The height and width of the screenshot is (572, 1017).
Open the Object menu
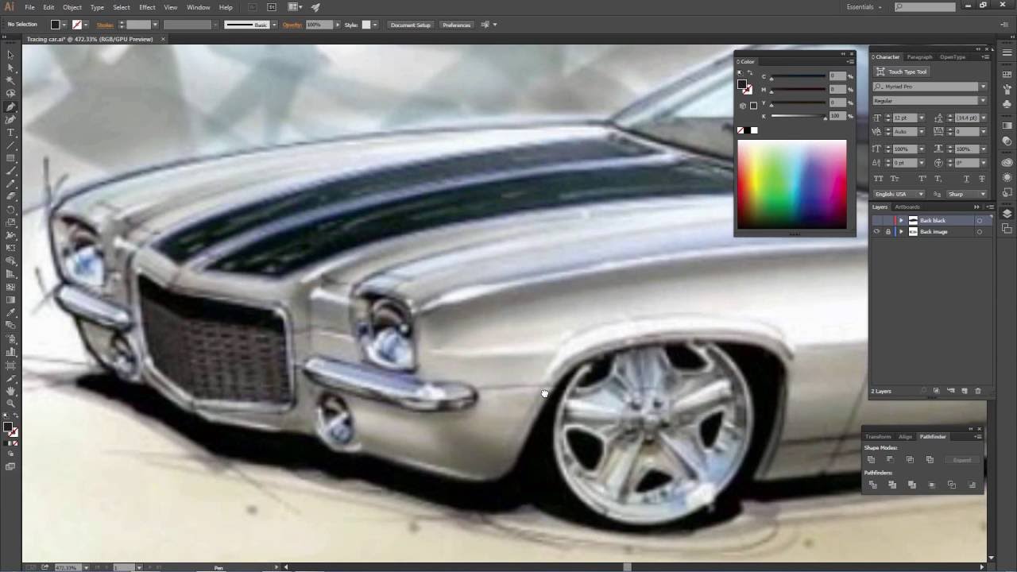pos(72,7)
